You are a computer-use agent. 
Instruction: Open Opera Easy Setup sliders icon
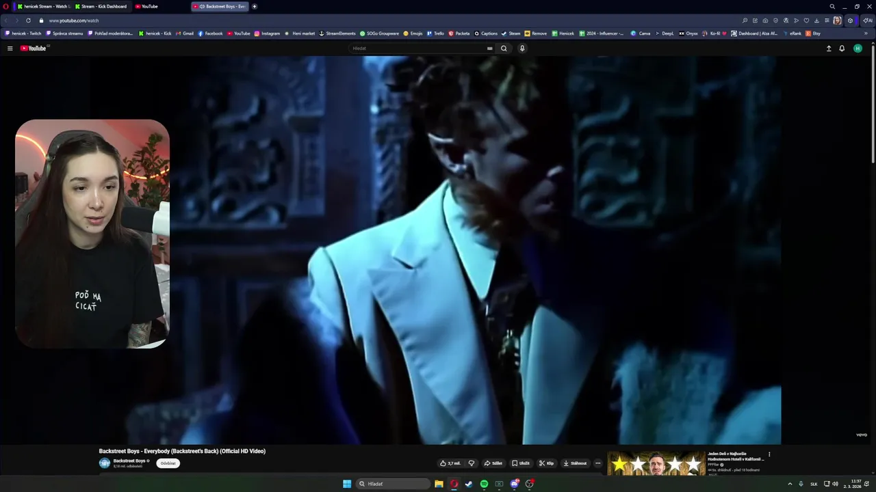click(827, 20)
